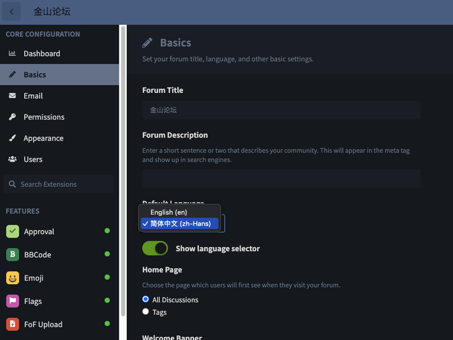Open the BBCode extension icon
The image size is (453, 340).
tap(13, 255)
